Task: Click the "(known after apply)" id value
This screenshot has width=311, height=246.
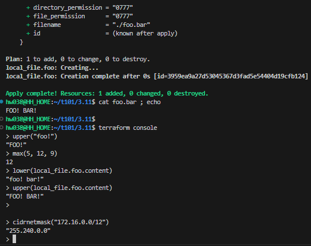Action: tap(145, 34)
